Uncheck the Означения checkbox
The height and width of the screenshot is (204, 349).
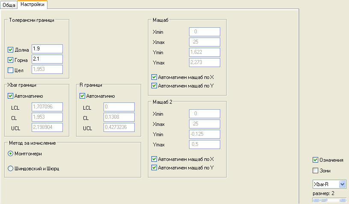point(316,160)
